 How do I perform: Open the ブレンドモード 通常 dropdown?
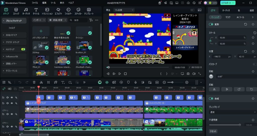[233, 112]
